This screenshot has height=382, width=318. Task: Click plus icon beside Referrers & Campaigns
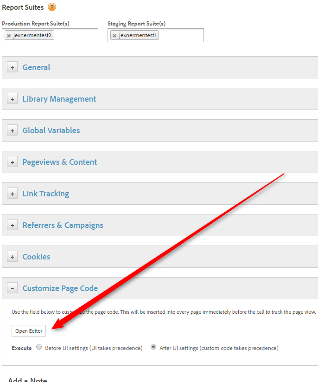pos(12,225)
